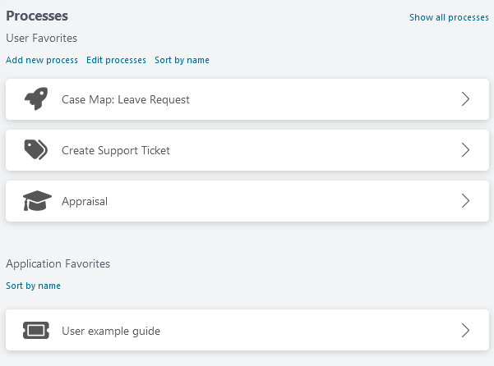Image resolution: width=494 pixels, height=366 pixels.
Task: Click the graduation cap Appraisal icon
Action: click(35, 201)
